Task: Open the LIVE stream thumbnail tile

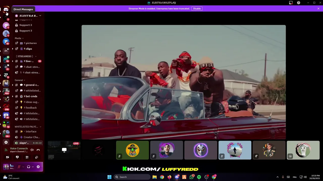Action: [64, 150]
